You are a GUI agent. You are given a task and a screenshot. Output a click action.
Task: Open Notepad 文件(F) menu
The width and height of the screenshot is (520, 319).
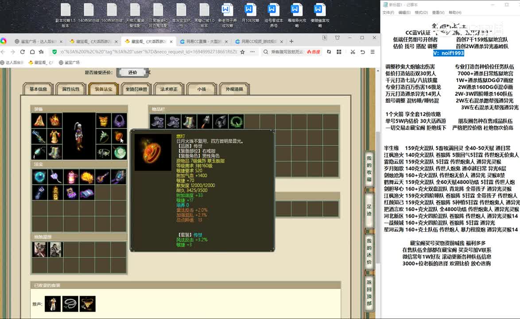[x=388, y=12]
